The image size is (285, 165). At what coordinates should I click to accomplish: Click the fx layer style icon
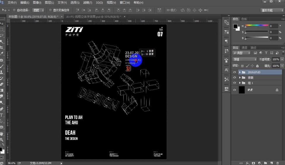(247, 163)
